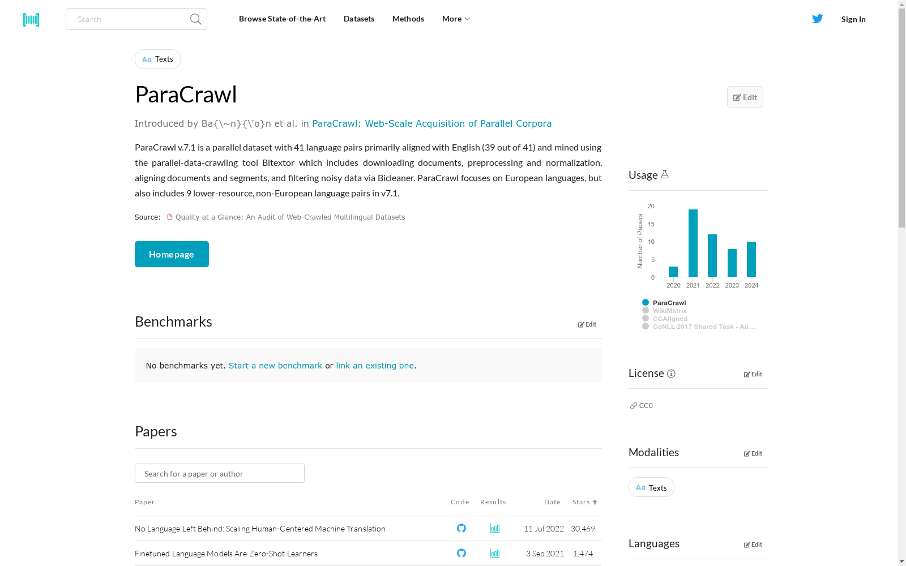Viewport: 906px width, 566px height.
Task: Open GitHub code for No Language Left Behind
Action: coord(461,528)
